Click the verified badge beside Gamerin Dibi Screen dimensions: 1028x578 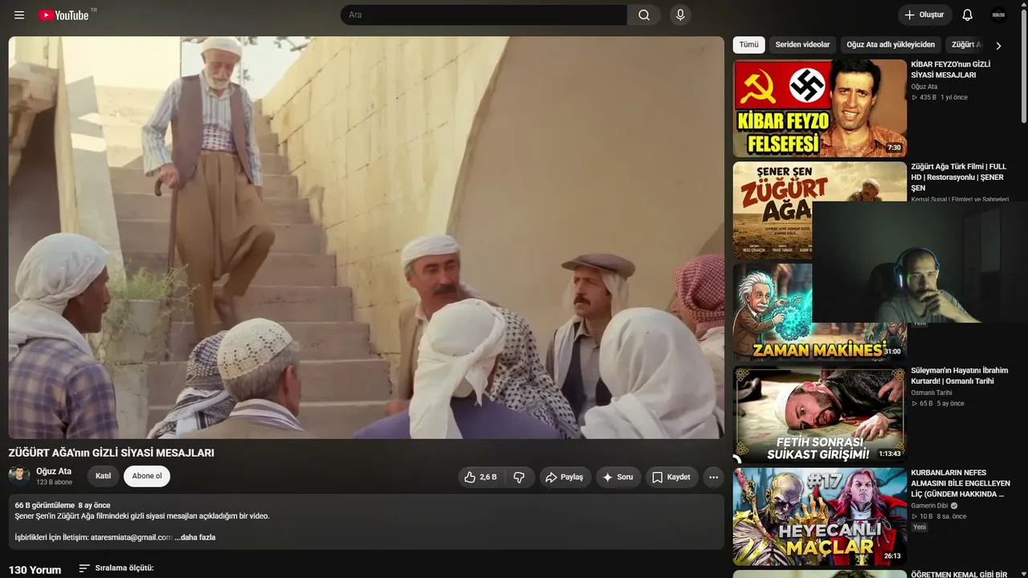pos(954,506)
